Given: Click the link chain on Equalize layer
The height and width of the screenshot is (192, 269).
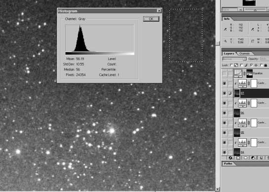Looking at the screenshot, I should click(244, 73).
